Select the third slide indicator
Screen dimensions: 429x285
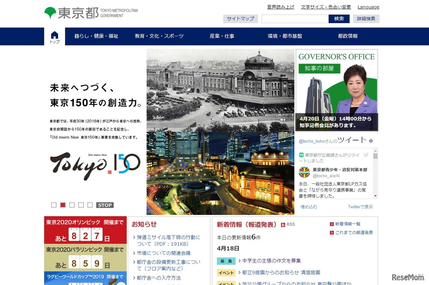72,205
